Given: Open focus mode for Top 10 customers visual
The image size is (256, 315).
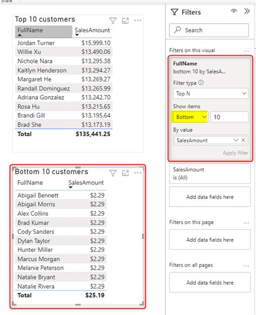Looking at the screenshot, I should pos(125,20).
